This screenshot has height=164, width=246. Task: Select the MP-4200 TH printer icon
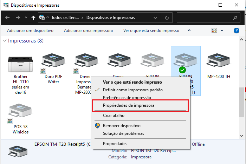[219, 60]
